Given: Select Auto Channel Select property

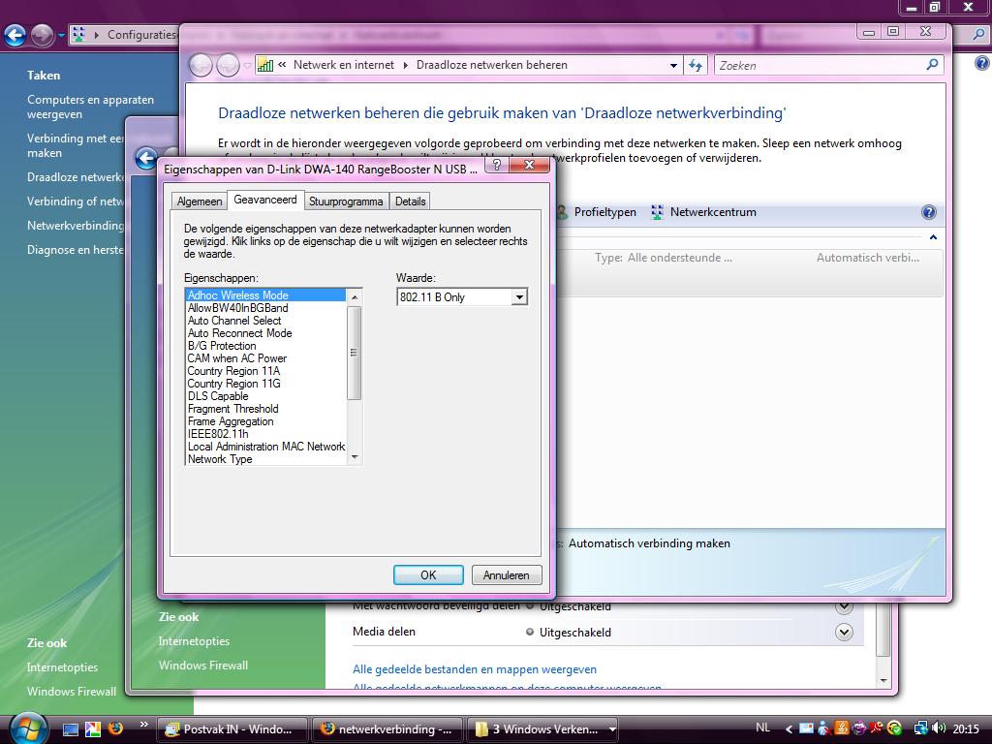Looking at the screenshot, I should click(265, 321).
